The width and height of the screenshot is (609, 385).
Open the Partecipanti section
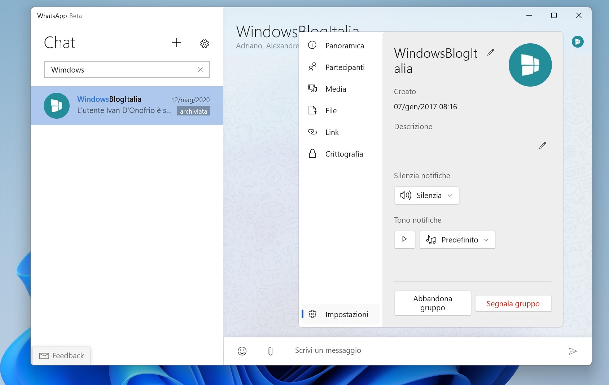click(341, 67)
